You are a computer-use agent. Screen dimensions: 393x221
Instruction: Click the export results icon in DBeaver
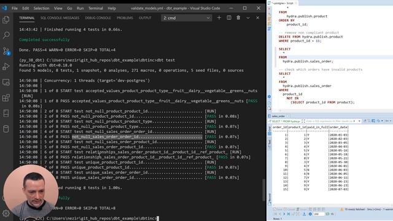(x=304, y=214)
